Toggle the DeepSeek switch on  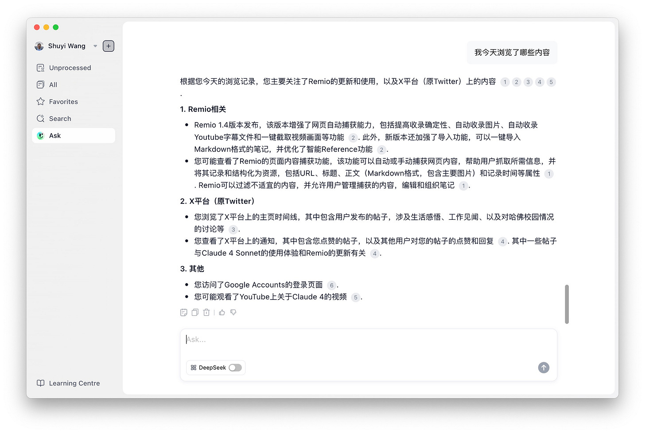pos(235,368)
